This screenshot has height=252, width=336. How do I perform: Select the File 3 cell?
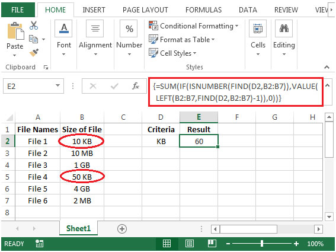tap(37, 165)
